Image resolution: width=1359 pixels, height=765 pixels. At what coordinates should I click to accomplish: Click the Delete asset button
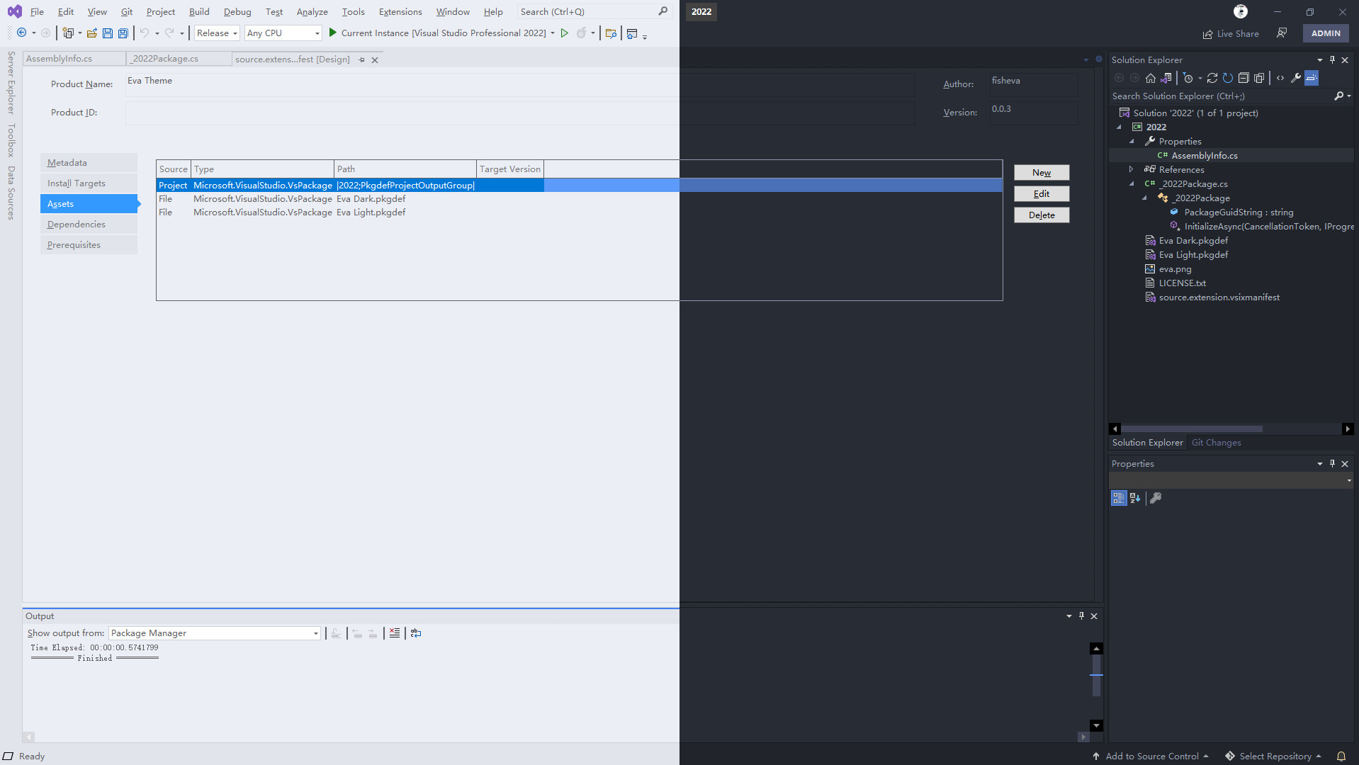[1042, 215]
